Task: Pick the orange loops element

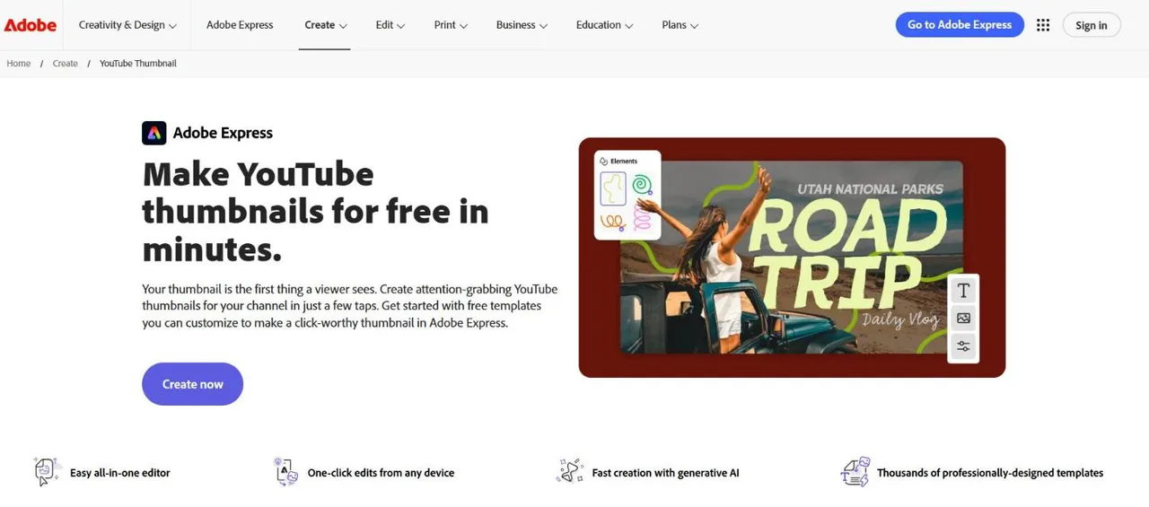Action: 612,221
